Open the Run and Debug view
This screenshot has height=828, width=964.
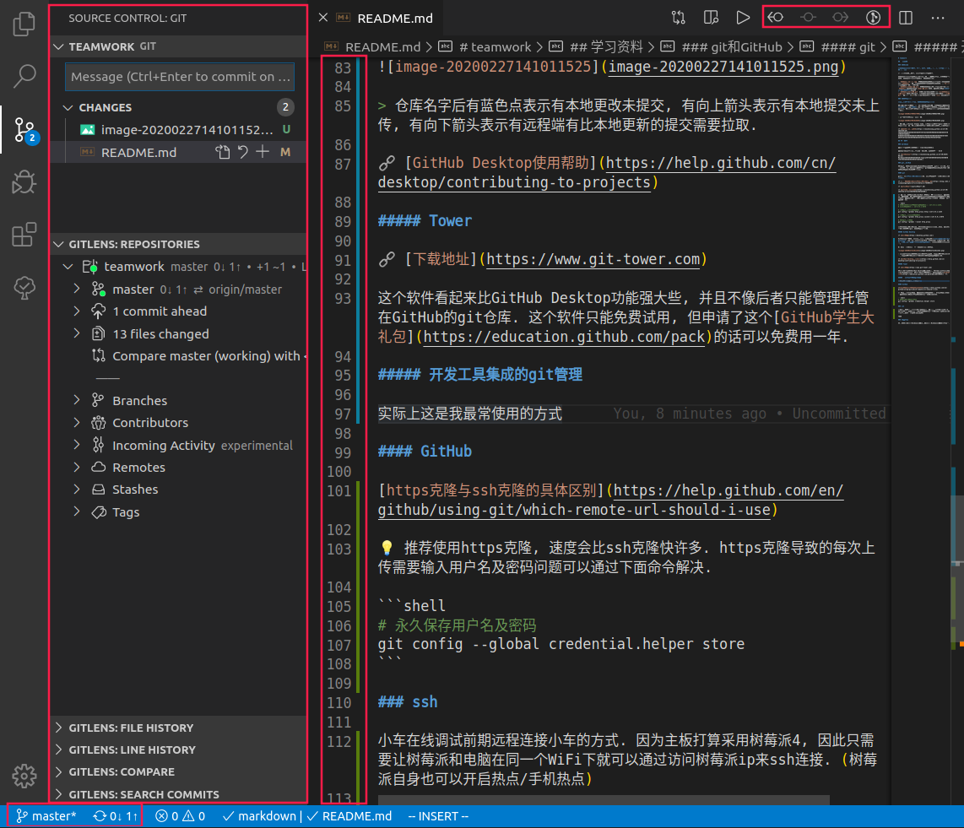coord(24,181)
